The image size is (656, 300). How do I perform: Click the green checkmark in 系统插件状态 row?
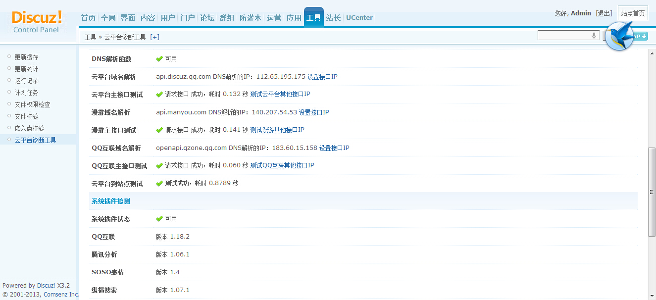coord(159,219)
